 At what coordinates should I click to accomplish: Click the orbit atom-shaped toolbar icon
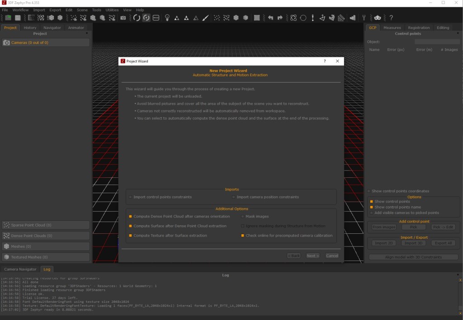pyautogui.click(x=293, y=18)
